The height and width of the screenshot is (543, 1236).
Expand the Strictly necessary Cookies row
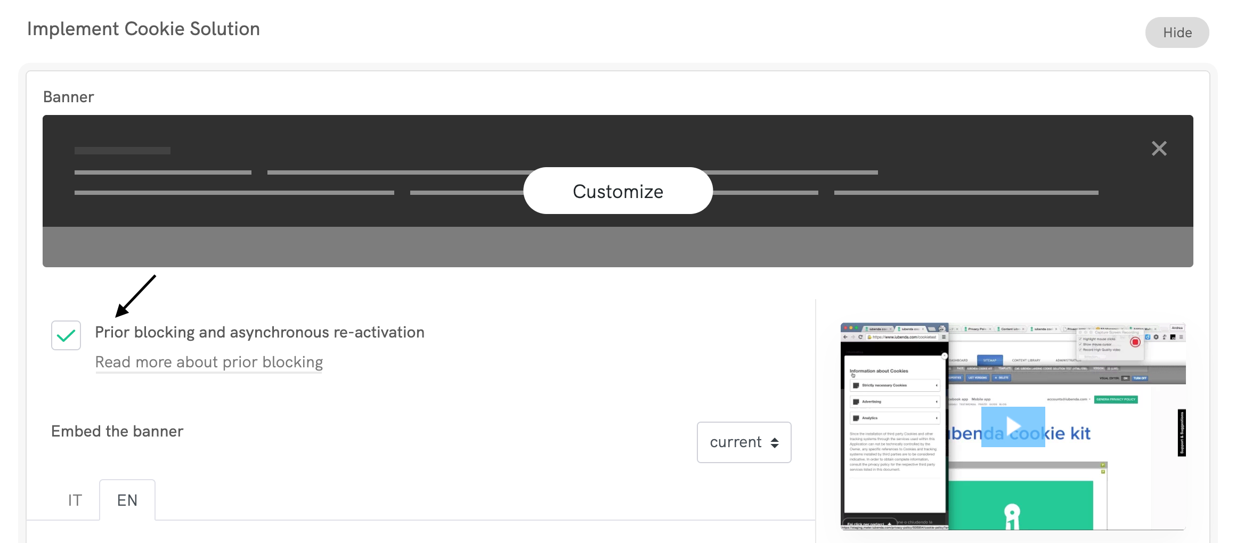[x=895, y=385]
